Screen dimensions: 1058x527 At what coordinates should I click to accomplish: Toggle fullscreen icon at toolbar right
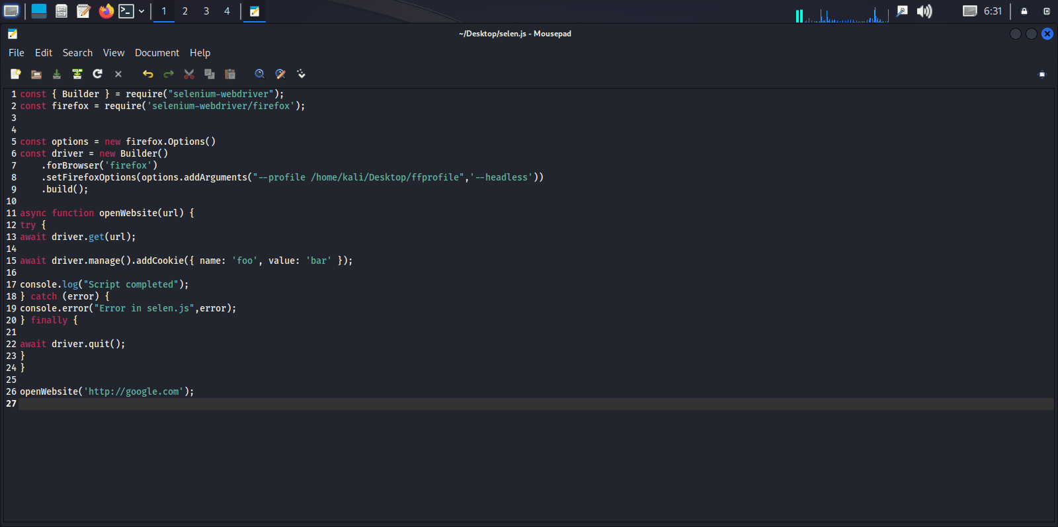1042,74
